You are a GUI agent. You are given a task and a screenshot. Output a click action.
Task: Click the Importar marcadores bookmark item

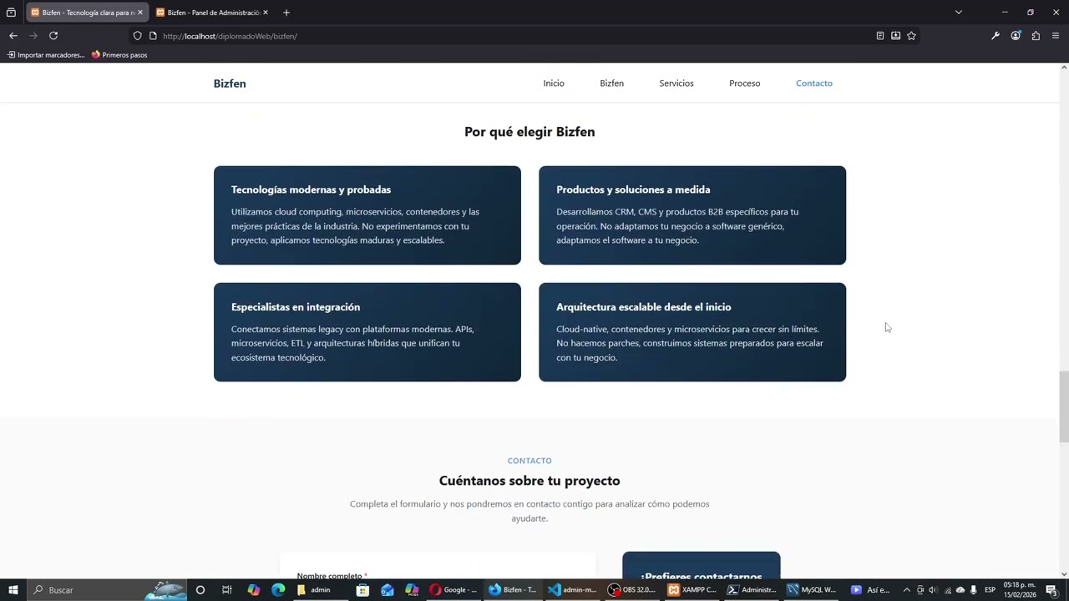point(46,55)
